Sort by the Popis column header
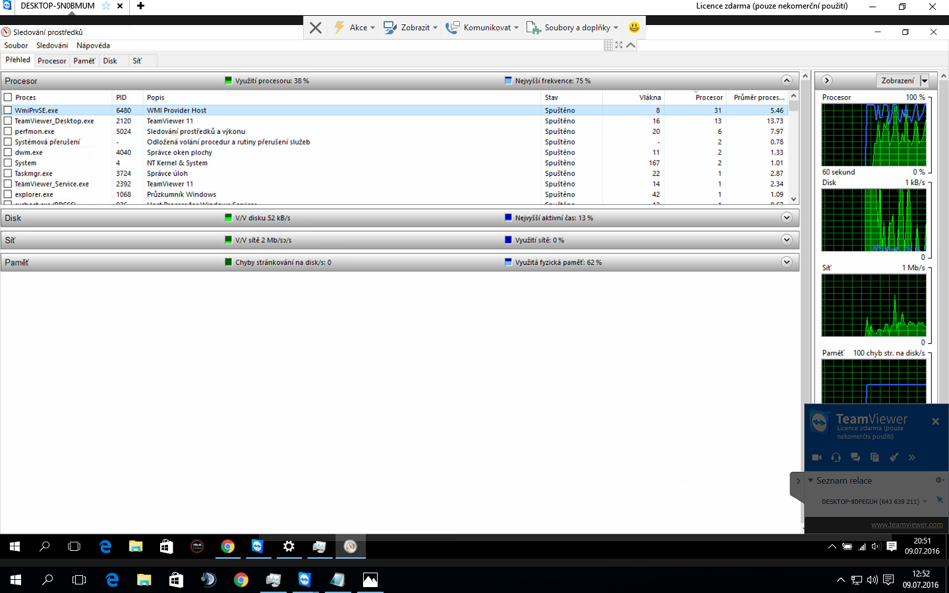Image resolution: width=949 pixels, height=593 pixels. [x=342, y=98]
